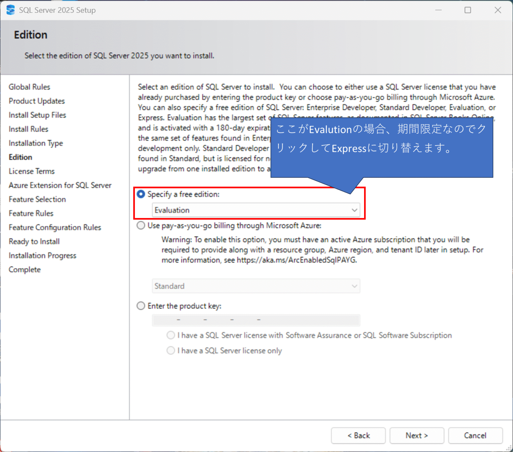
Task: Click the product key input field
Action: [256, 320]
